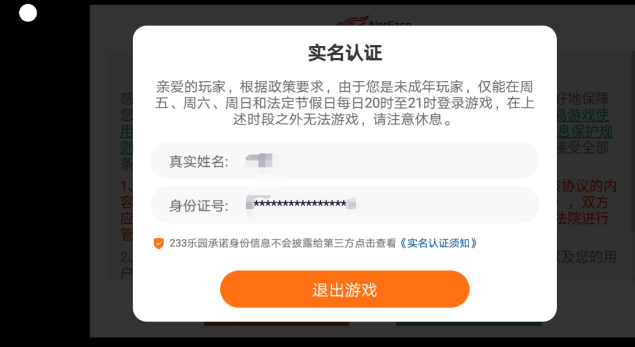The image size is (635, 347).
Task: Click the 身份证号 label text
Action: click(x=198, y=205)
